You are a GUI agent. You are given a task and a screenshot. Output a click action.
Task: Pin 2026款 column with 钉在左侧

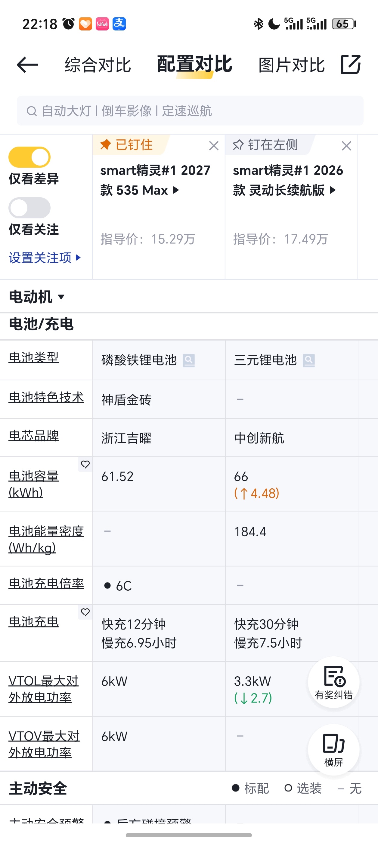(x=265, y=145)
